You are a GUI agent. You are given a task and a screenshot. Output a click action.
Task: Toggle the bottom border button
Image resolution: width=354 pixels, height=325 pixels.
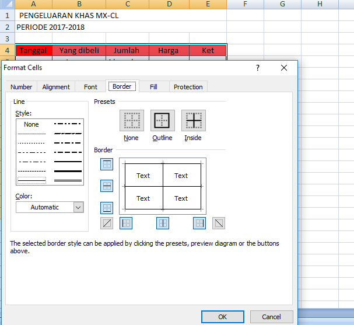click(x=107, y=208)
